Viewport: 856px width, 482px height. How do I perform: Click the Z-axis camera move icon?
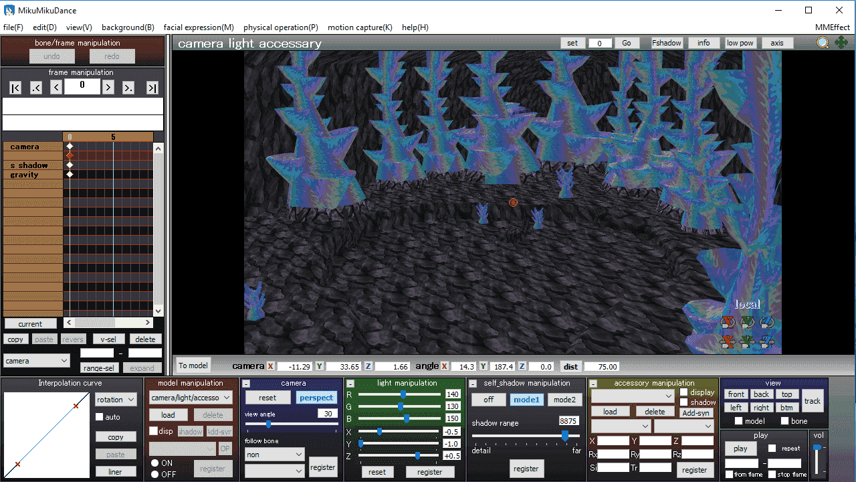[766, 342]
